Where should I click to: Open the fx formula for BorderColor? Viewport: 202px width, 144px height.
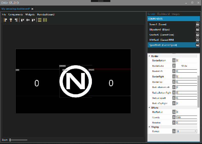pyautogui.click(x=174, y=66)
